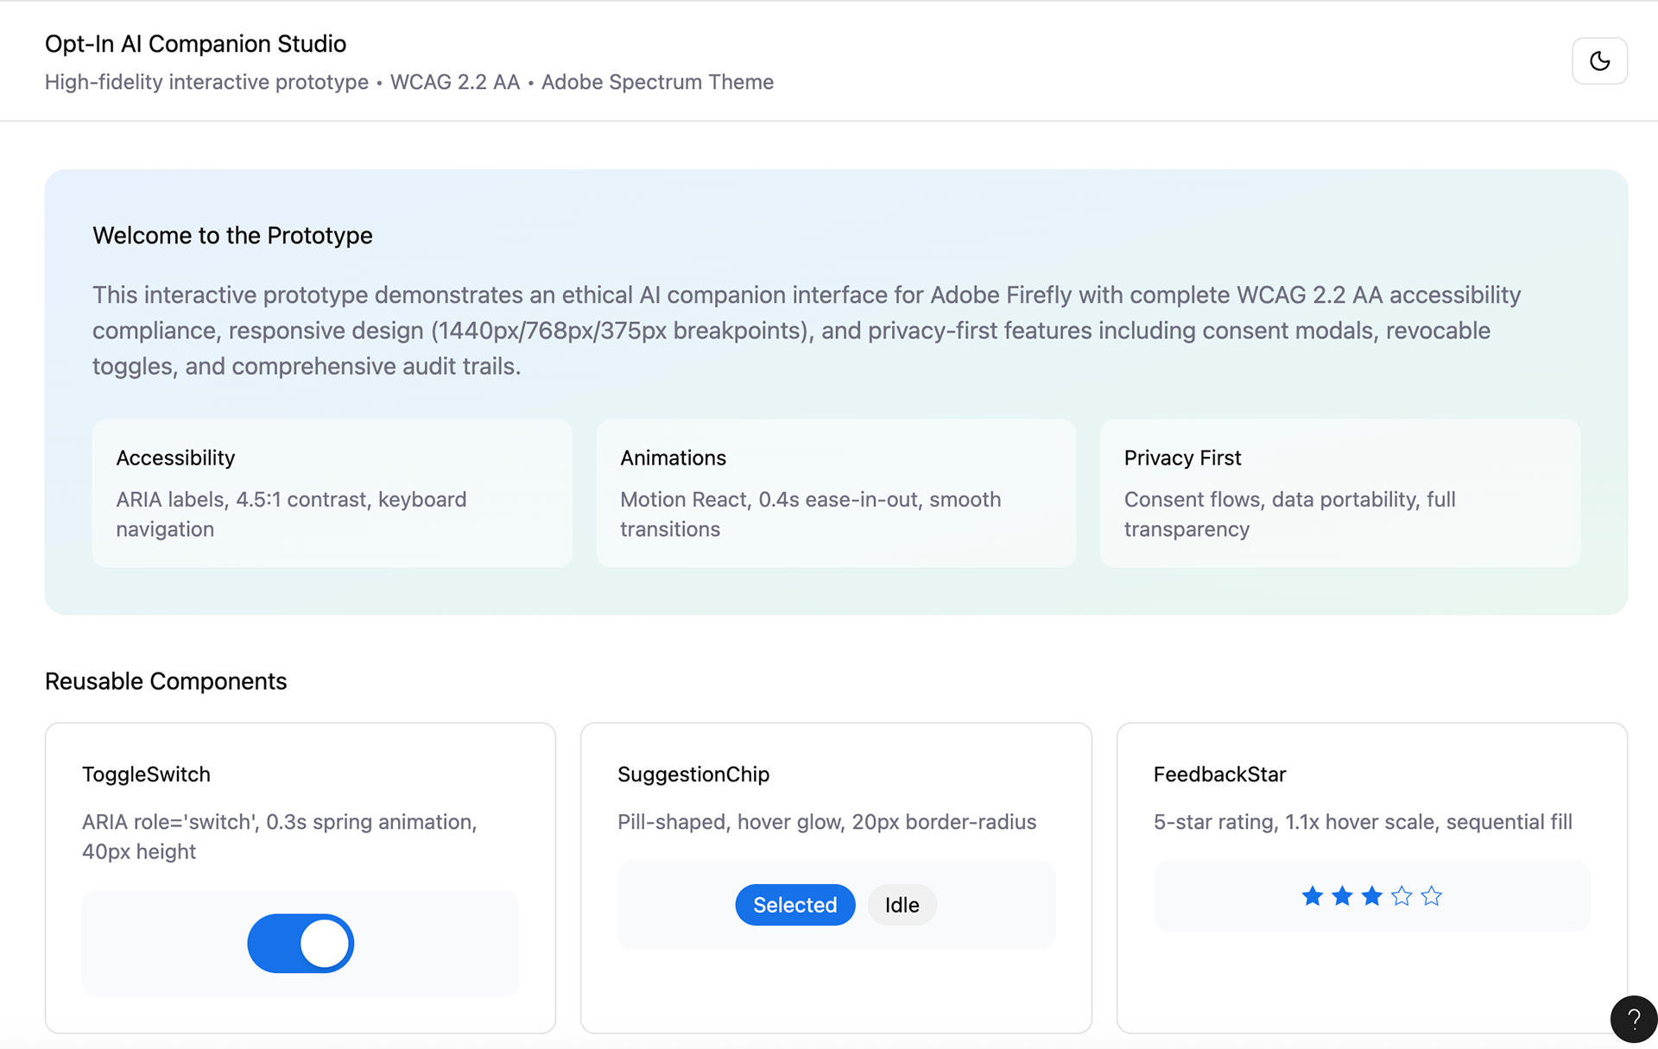Open help via question mark button
The image size is (1658, 1049).
click(1634, 1020)
